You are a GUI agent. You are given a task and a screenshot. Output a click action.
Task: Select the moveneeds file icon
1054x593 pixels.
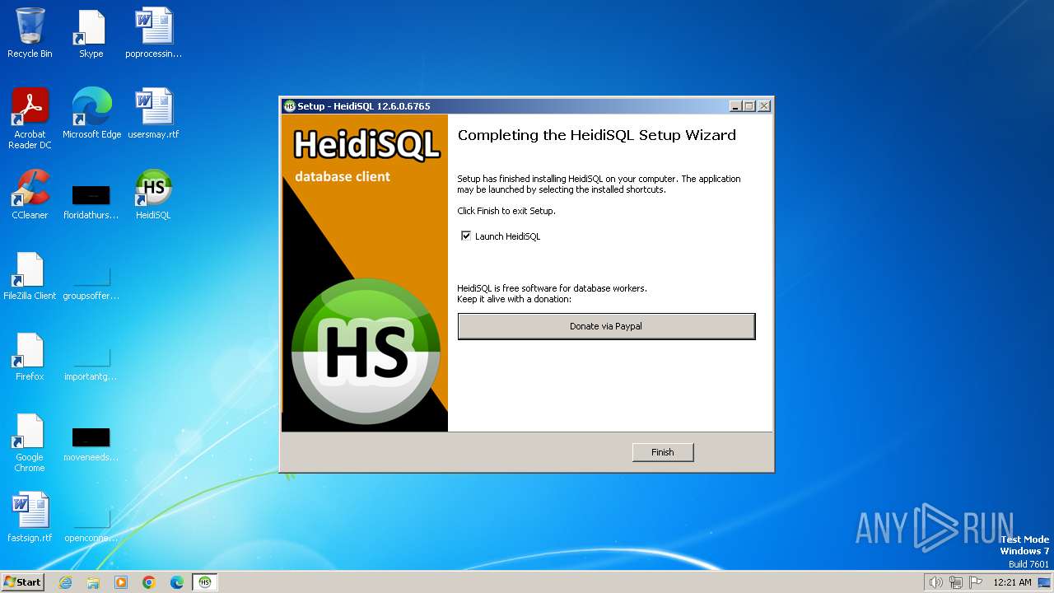point(91,444)
